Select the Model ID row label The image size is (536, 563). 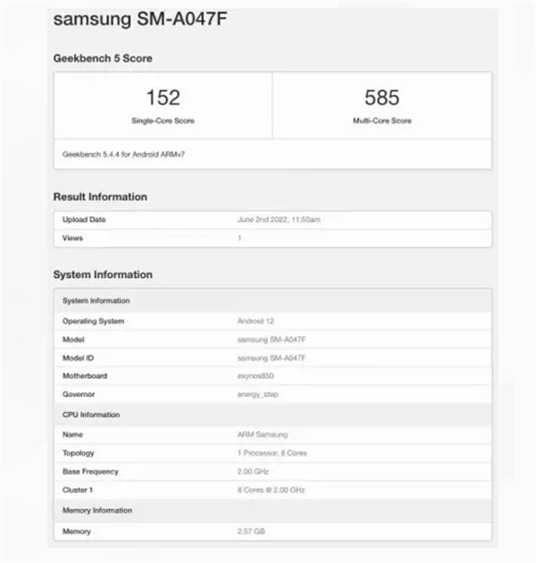coord(78,357)
